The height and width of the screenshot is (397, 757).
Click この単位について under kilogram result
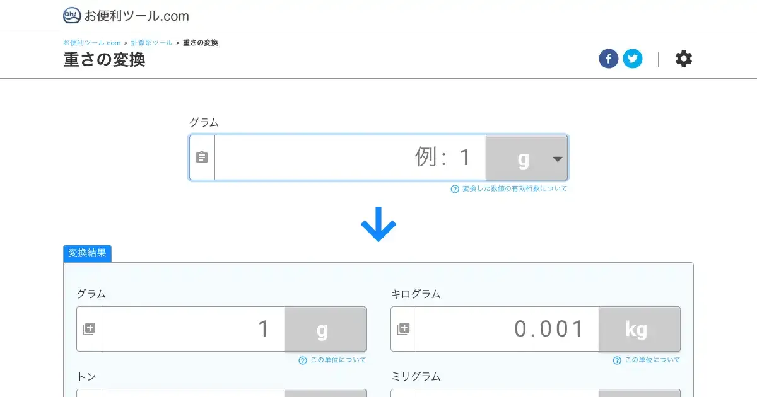652,360
